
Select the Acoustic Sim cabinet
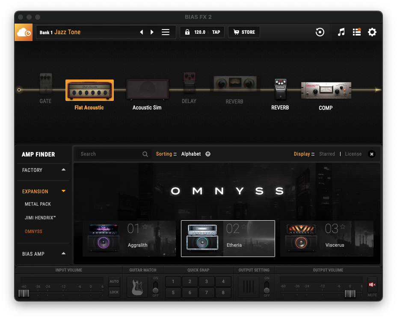point(147,89)
